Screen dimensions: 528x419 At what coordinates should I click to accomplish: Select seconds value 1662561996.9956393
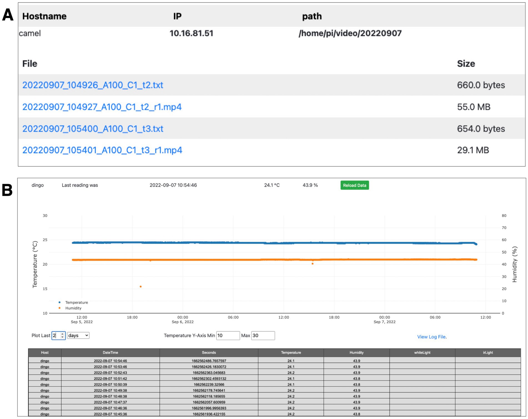pyautogui.click(x=209, y=408)
